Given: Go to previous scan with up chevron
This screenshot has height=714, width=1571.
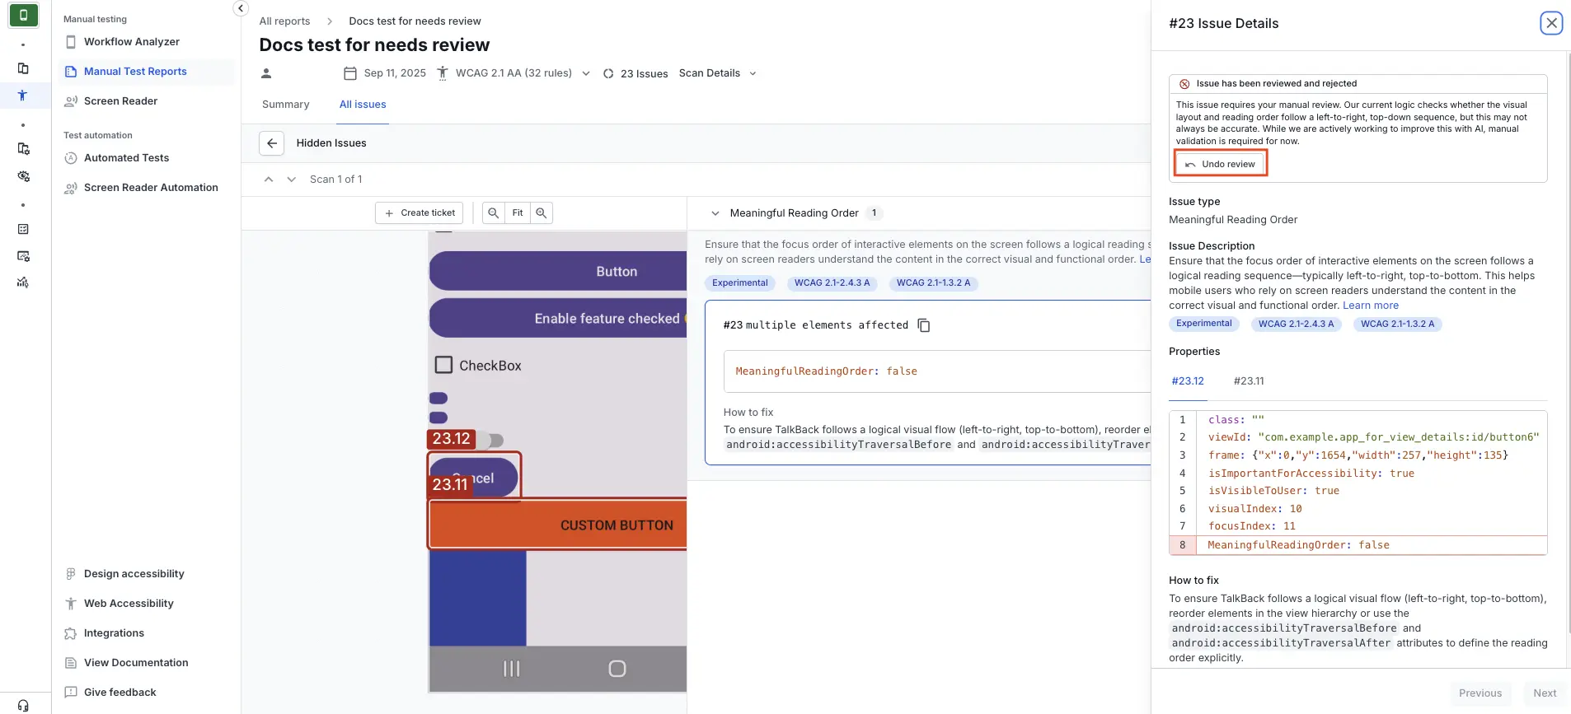Looking at the screenshot, I should point(269,180).
